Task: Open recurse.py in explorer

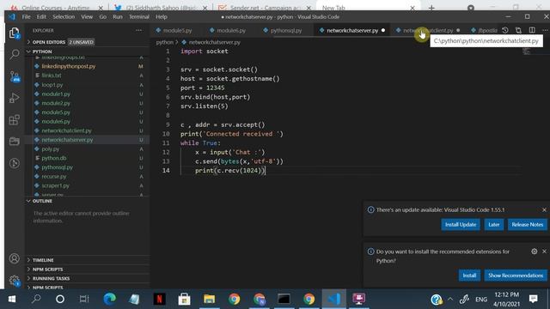Action: pyautogui.click(x=54, y=177)
